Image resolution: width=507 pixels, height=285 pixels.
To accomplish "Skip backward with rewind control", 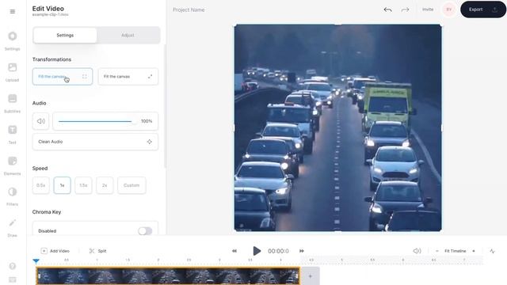I will coord(234,251).
